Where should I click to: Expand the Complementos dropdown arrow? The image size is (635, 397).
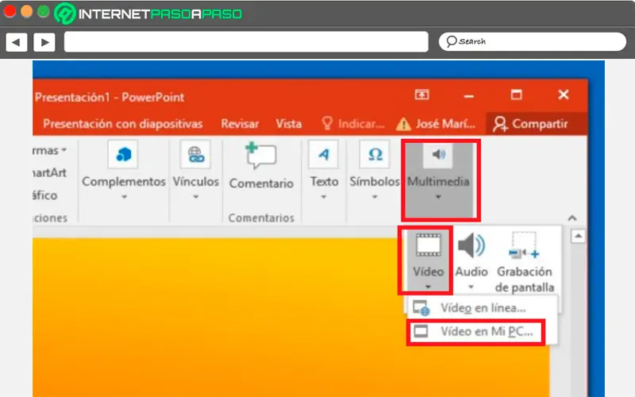pos(125,197)
